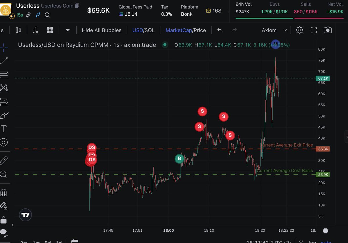
Task: Expand the dropdown arrow next to the layout icon
Action: click(x=68, y=30)
